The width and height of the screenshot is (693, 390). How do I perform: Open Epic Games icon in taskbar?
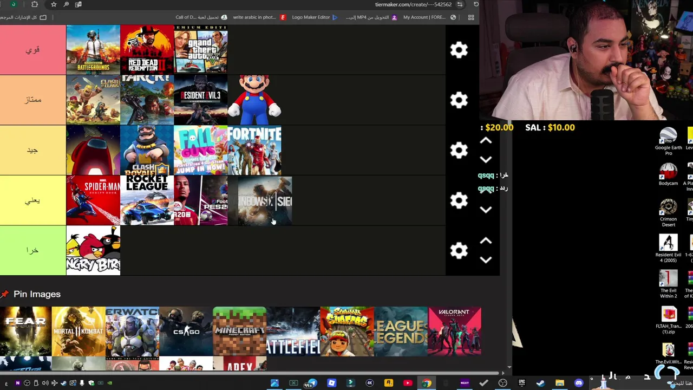point(522,383)
